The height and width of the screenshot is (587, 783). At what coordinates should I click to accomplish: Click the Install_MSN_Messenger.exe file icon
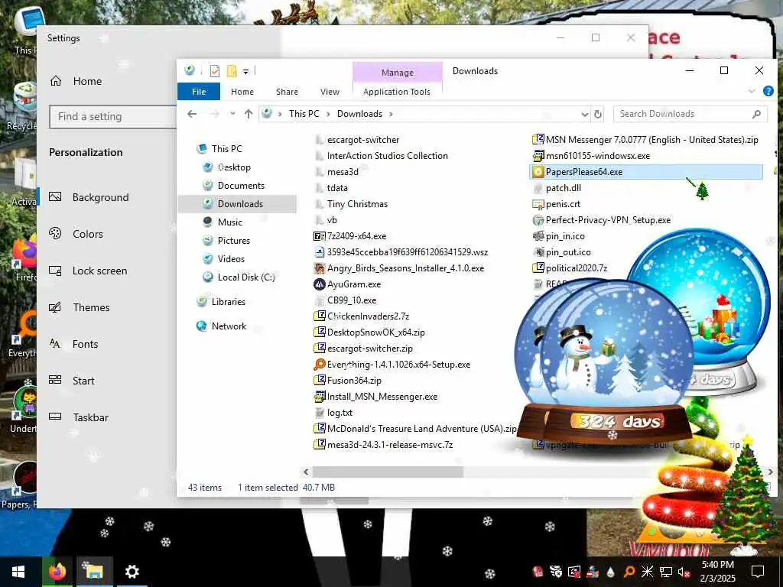(319, 397)
